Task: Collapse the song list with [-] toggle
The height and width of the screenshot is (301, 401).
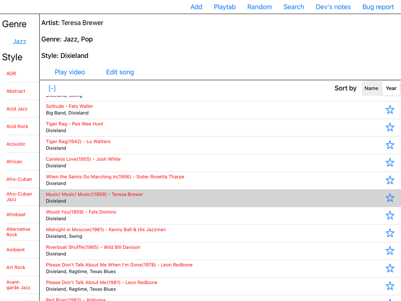Action: (52, 88)
